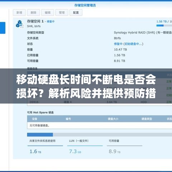Click the 状态 label in details

click(x=30, y=44)
